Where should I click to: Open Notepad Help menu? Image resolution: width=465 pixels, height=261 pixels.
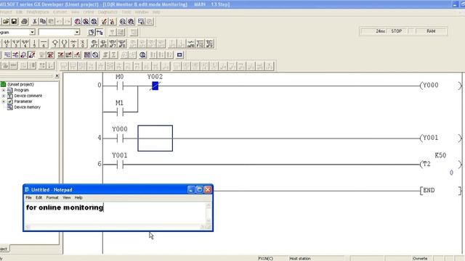pyautogui.click(x=78, y=197)
